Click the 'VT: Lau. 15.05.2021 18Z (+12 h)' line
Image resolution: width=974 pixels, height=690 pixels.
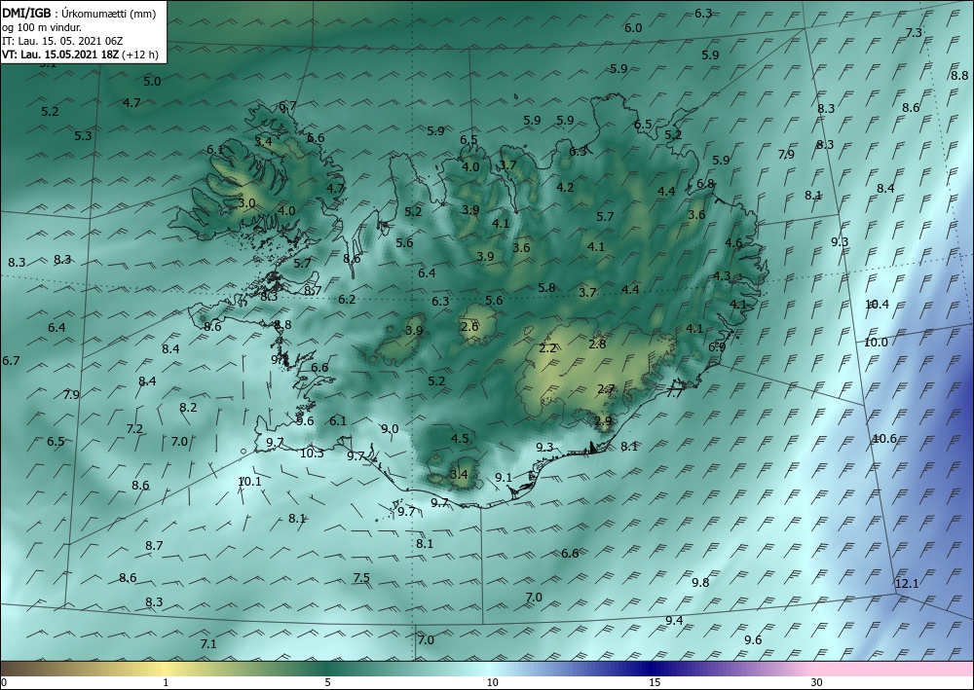(x=80, y=54)
